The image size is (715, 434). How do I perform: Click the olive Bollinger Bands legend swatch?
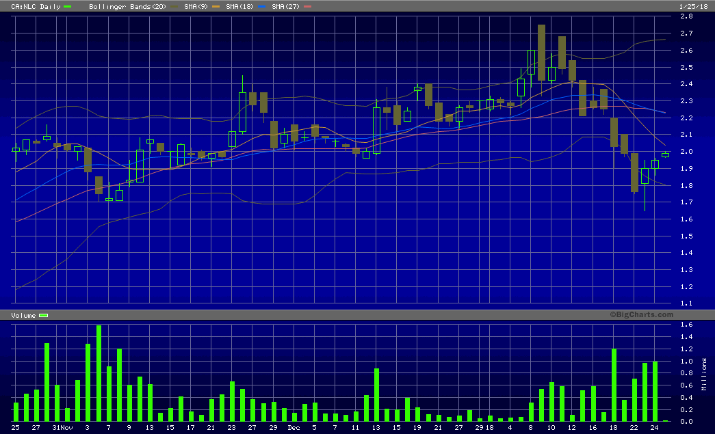coord(173,6)
